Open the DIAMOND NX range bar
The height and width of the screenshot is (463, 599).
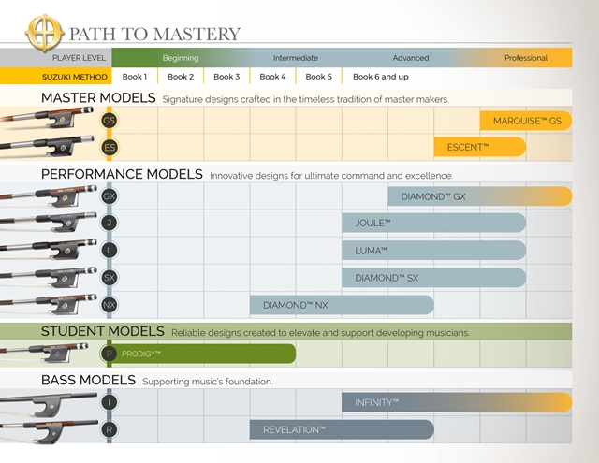(x=342, y=305)
